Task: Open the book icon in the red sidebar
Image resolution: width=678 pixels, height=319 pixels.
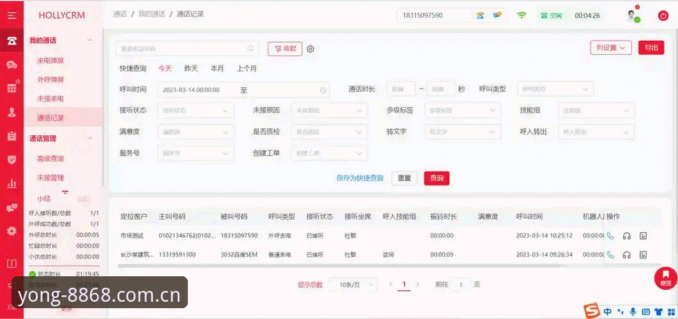Action: click(12, 263)
